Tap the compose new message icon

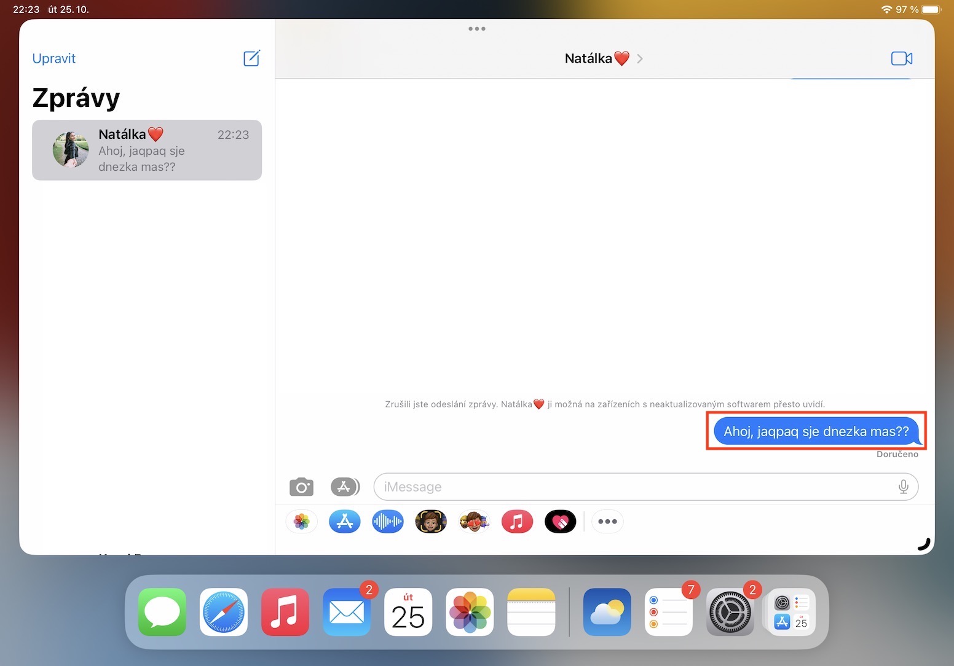[252, 58]
